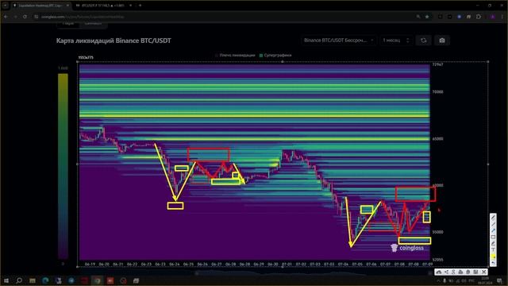Select the rectangle annotation tool
This screenshot has width=508, height=286.
(x=493, y=237)
